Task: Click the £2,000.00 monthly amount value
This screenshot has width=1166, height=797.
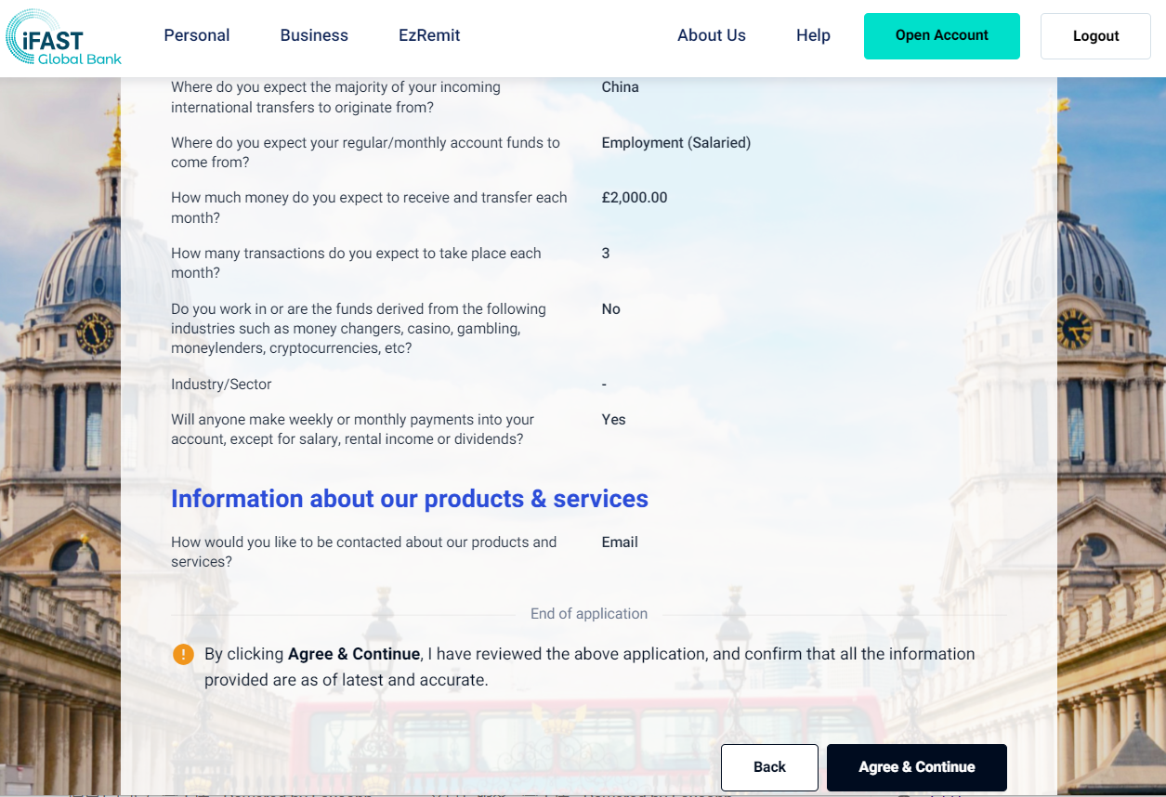Action: pyautogui.click(x=635, y=198)
